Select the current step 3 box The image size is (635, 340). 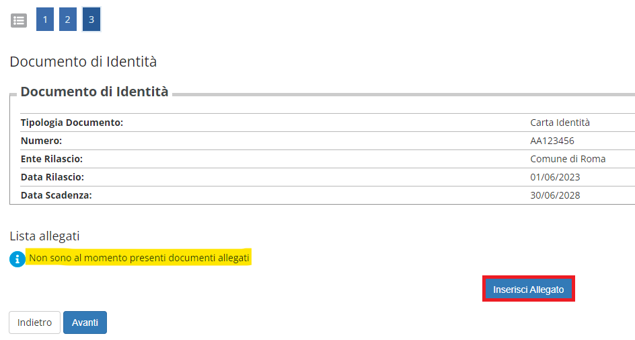[x=91, y=19]
